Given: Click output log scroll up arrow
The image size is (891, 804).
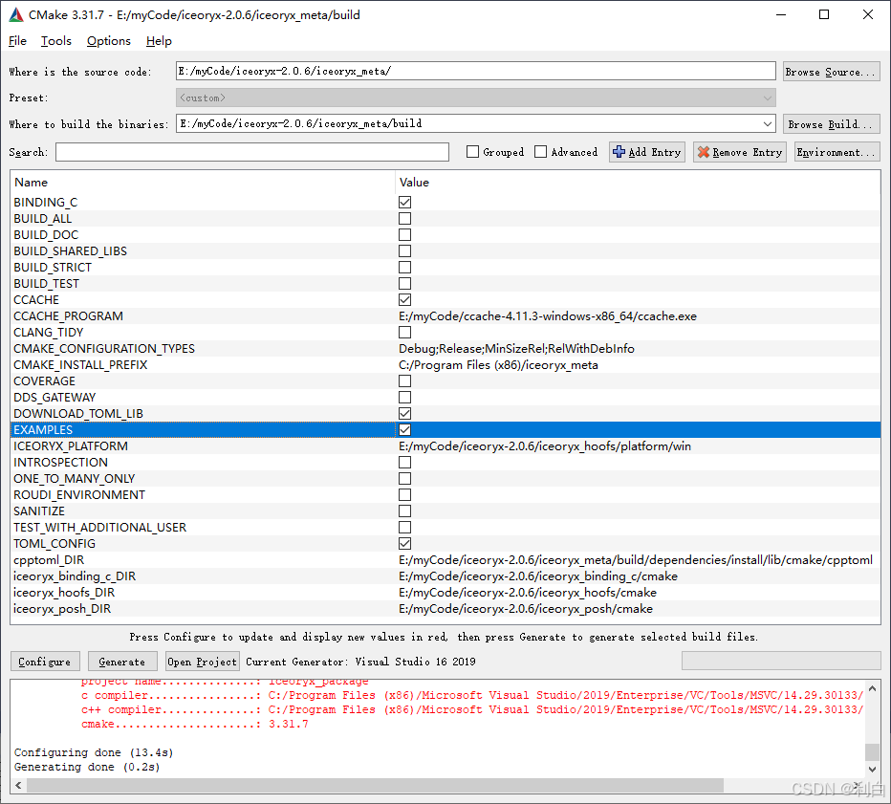Looking at the screenshot, I should click(x=872, y=688).
